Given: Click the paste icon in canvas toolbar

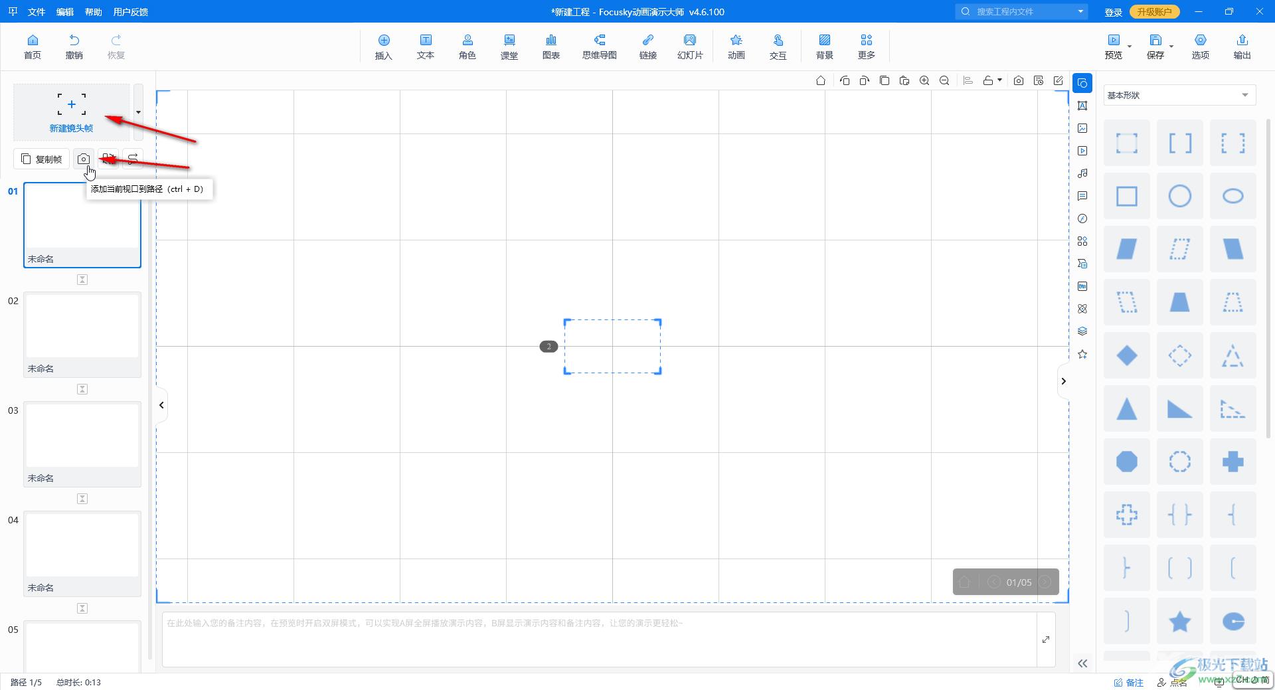Looking at the screenshot, I should [904, 80].
